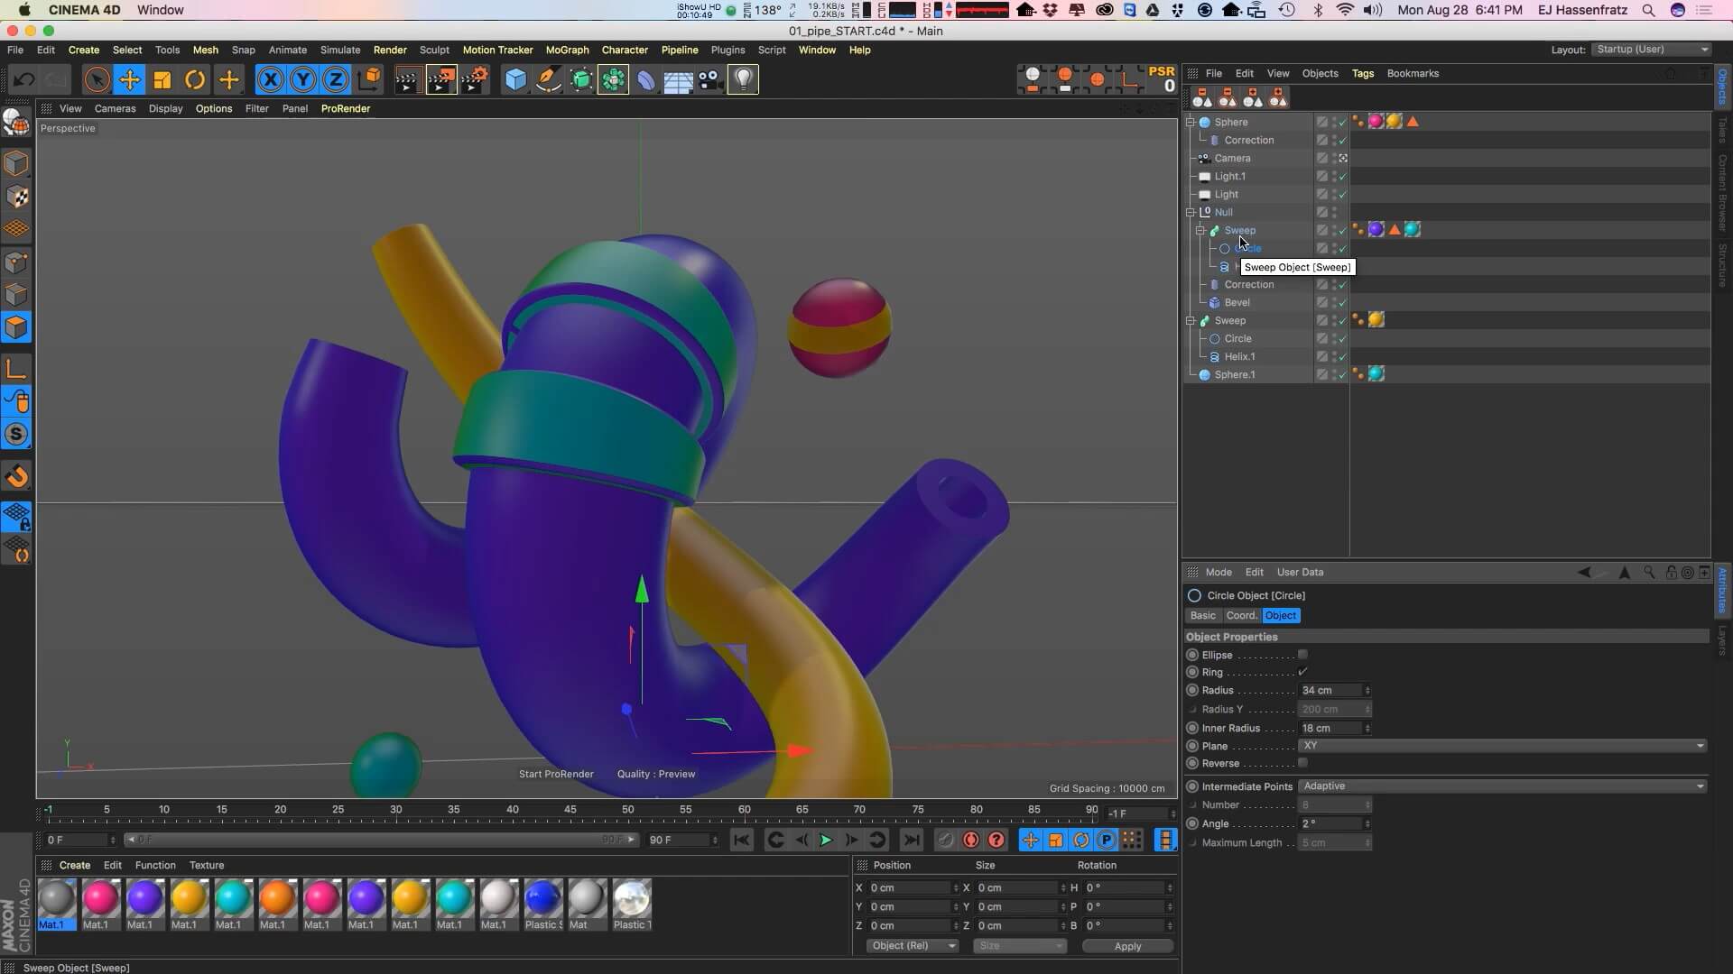
Task: Enable the Reverse checkbox
Action: [x=1302, y=763]
